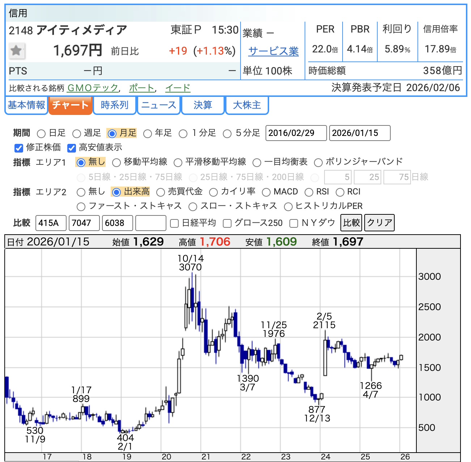This screenshot has height=462, width=471.
Task: Select the 月足 monthly period radio
Action: click(x=112, y=134)
